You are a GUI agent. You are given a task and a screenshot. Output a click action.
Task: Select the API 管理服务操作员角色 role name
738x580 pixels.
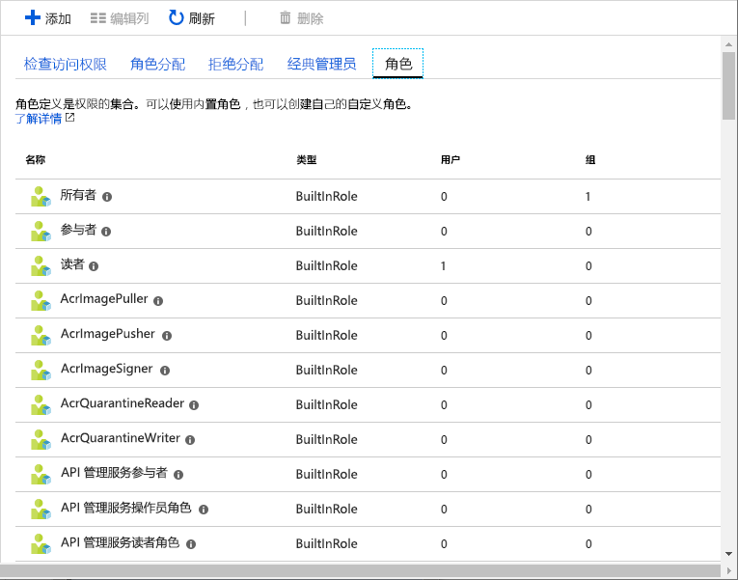(126, 508)
